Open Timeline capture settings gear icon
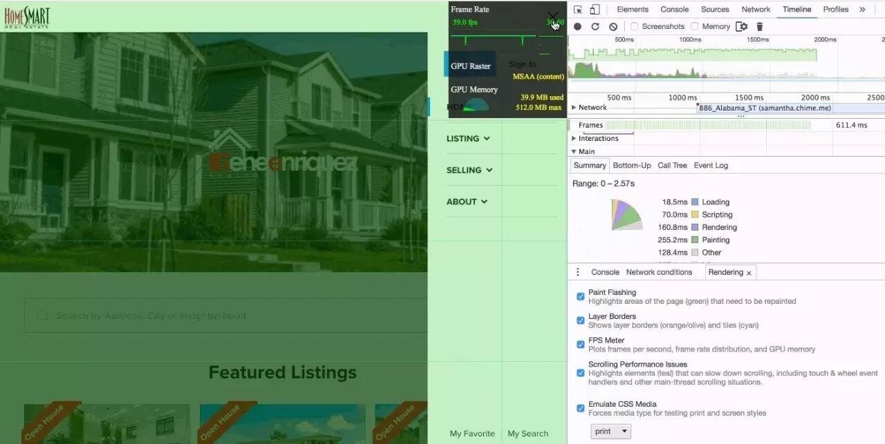The height and width of the screenshot is (444, 885). (x=742, y=26)
